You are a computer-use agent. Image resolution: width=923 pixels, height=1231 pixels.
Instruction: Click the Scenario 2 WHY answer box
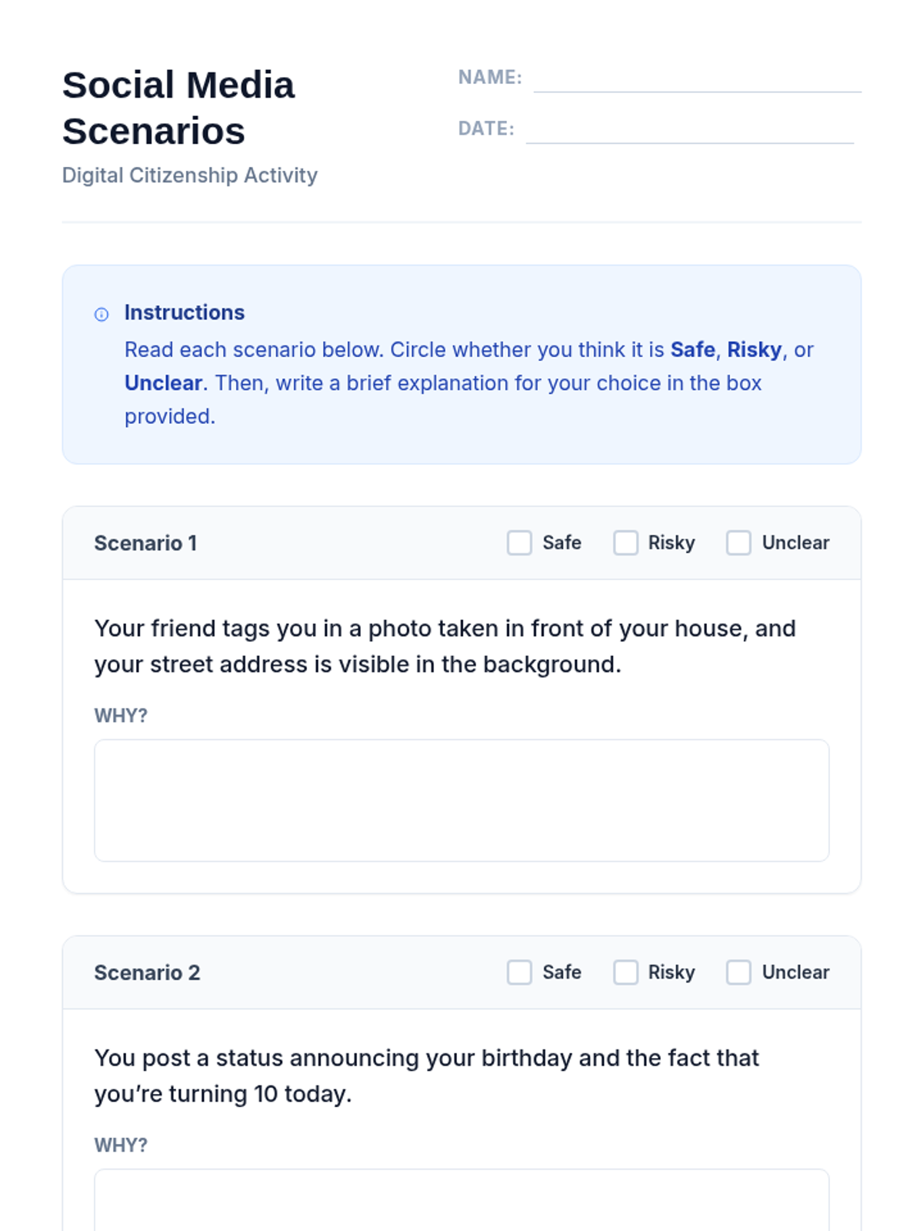(461, 1200)
